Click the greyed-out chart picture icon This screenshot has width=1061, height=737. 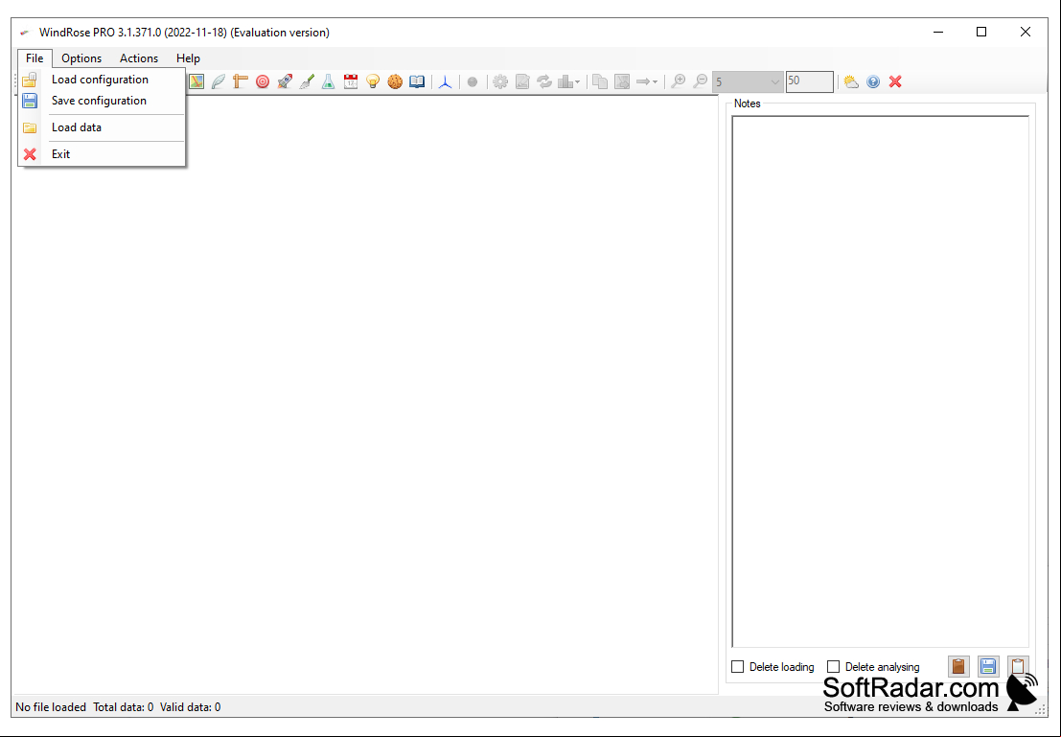point(522,81)
